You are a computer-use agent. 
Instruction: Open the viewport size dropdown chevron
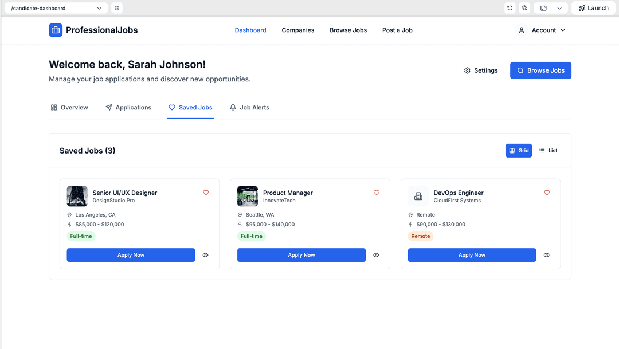(559, 8)
